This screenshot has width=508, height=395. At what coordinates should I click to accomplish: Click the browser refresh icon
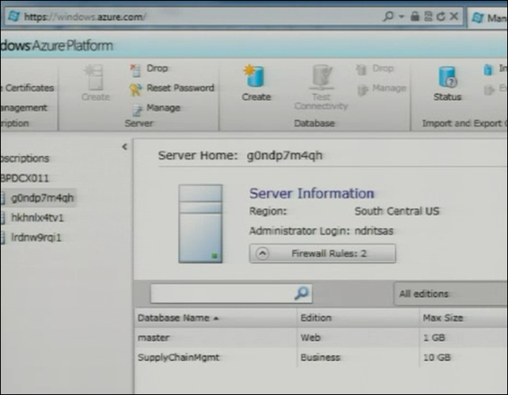[x=441, y=16]
